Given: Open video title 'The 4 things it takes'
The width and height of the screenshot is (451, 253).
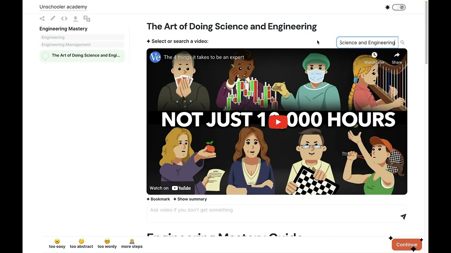Looking at the screenshot, I should (x=204, y=57).
